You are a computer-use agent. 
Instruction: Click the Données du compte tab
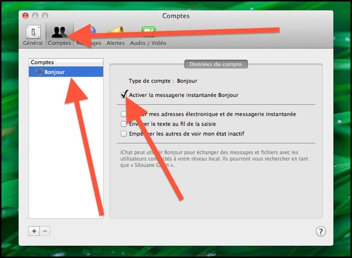click(216, 64)
